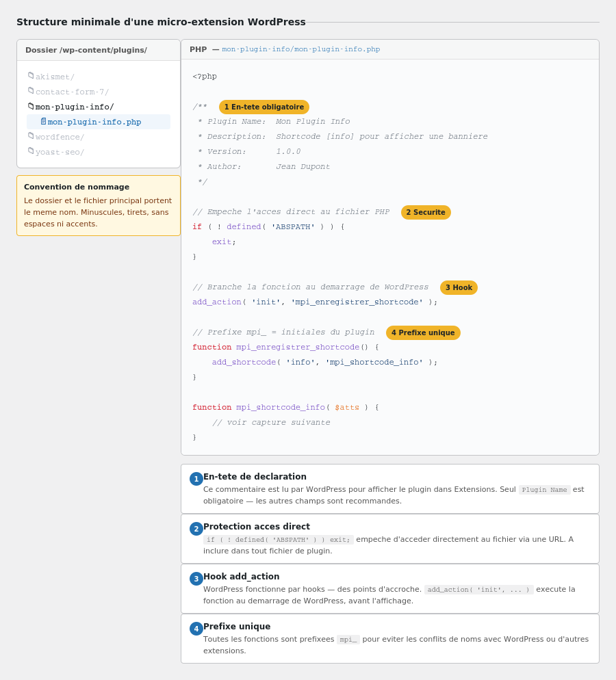Click the 'Branche la fonction' comment line
This screenshot has height=680, width=616.
pos(311,287)
